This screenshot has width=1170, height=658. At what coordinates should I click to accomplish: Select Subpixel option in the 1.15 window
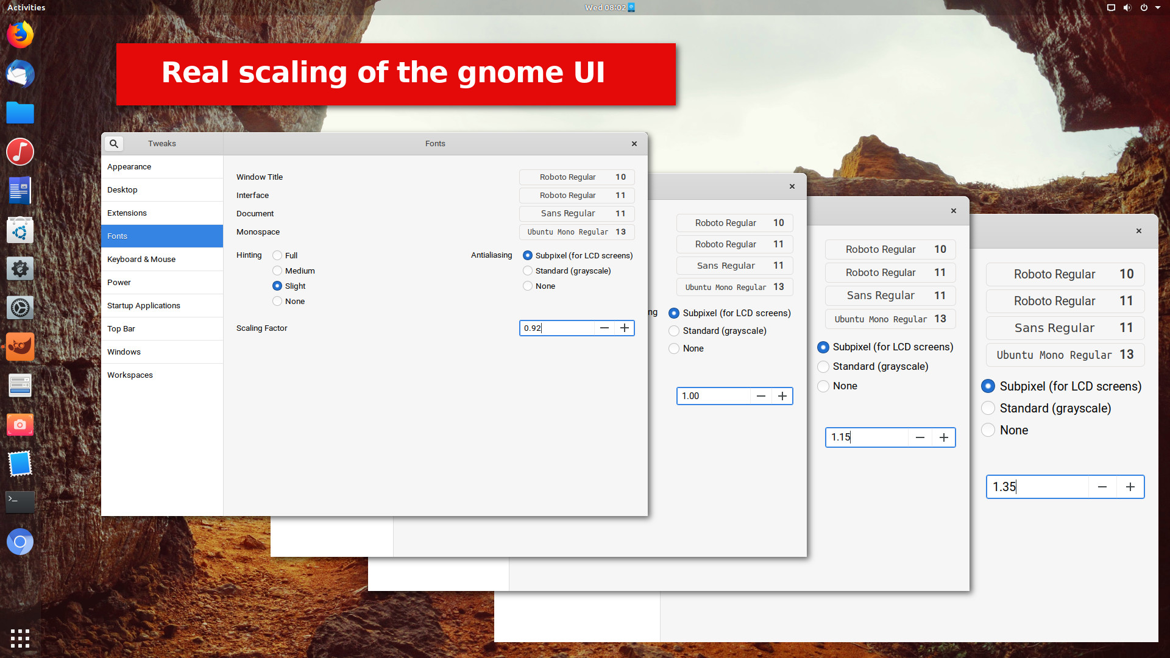tap(885, 347)
